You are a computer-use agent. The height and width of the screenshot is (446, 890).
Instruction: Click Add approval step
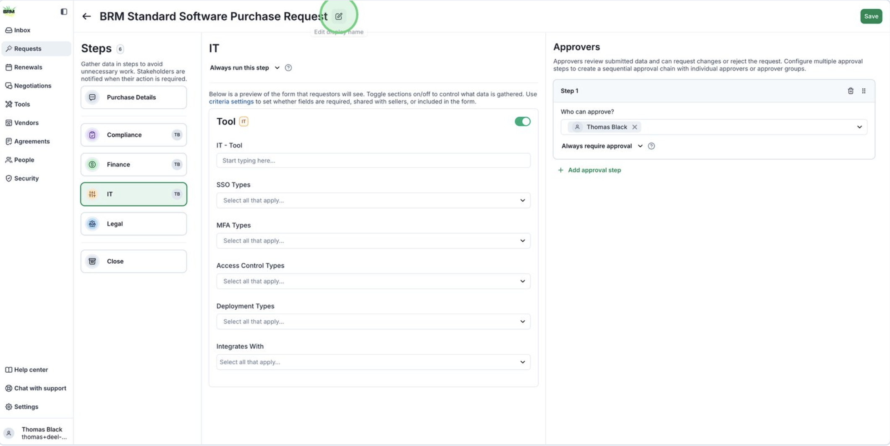[594, 170]
